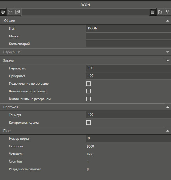
Task: Collapse the Протокол section
Action: pyautogui.click(x=167, y=107)
